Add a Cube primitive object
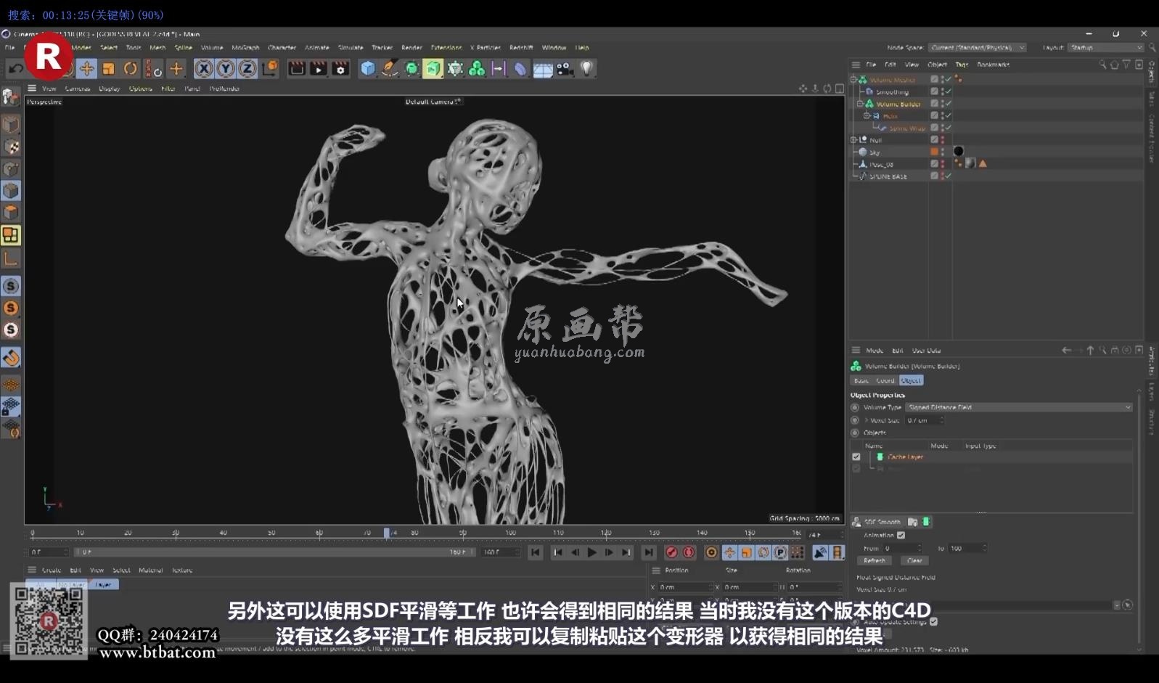The image size is (1159, 683). (x=368, y=68)
